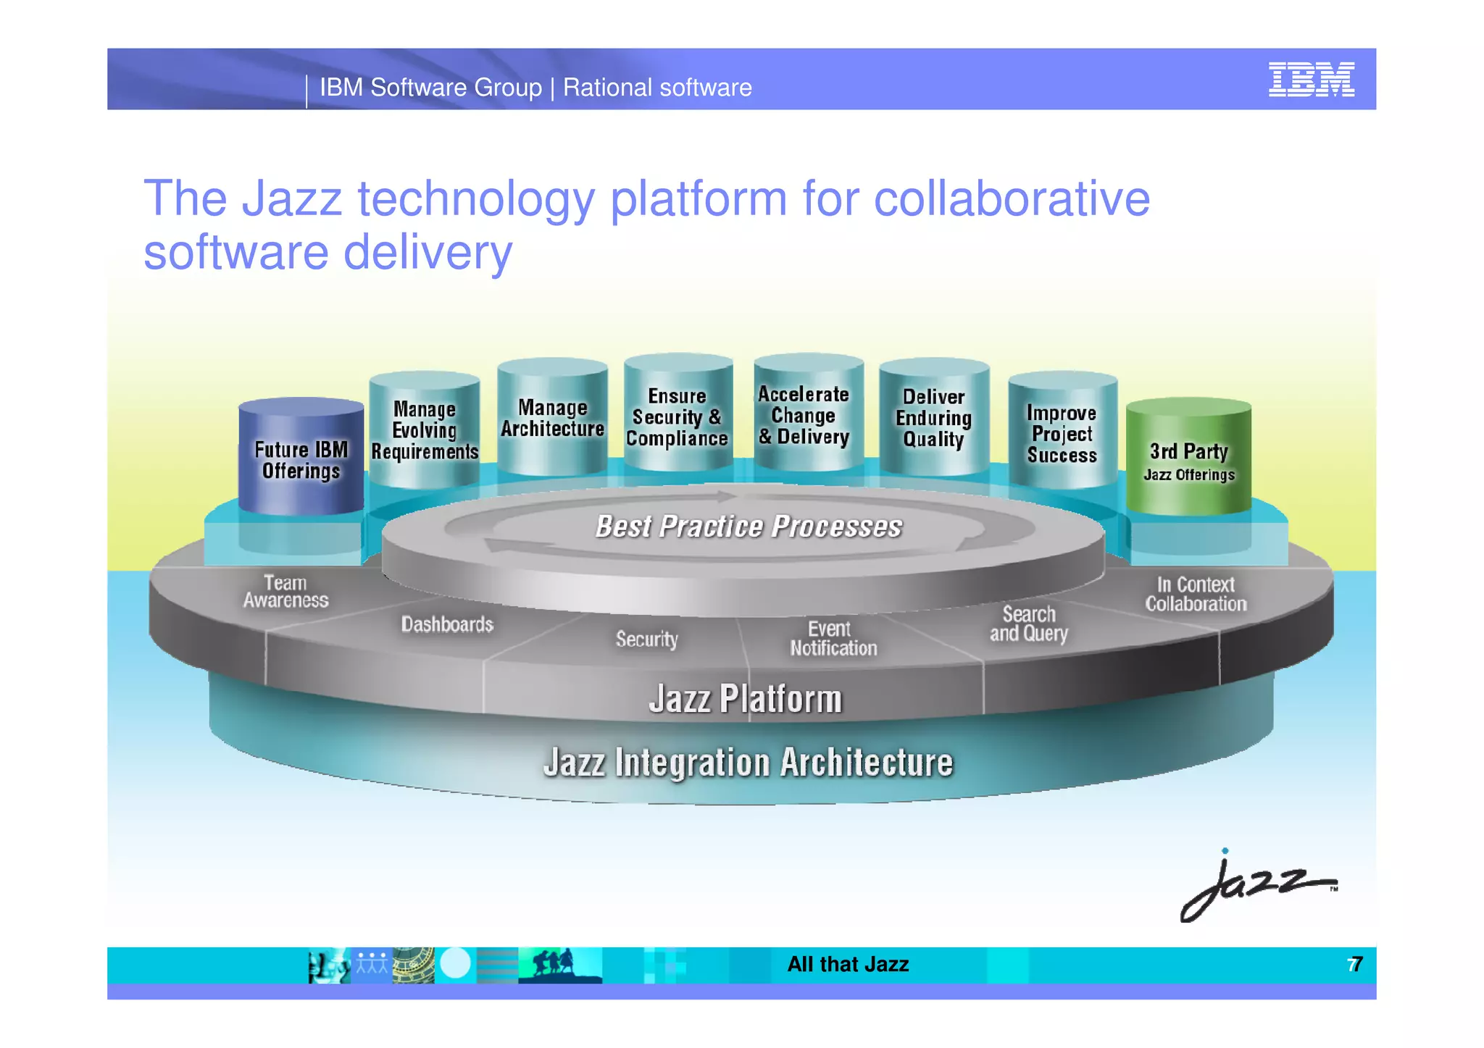Click the footer thumbnail with the circular dial
The height and width of the screenshot is (1048, 1484).
point(413,965)
